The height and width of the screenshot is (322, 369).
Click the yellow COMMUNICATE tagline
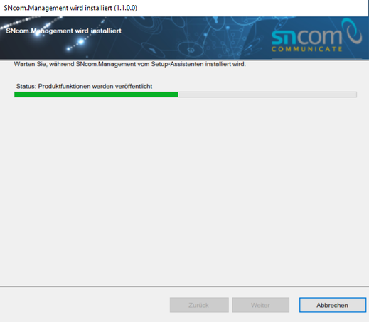[x=307, y=49]
